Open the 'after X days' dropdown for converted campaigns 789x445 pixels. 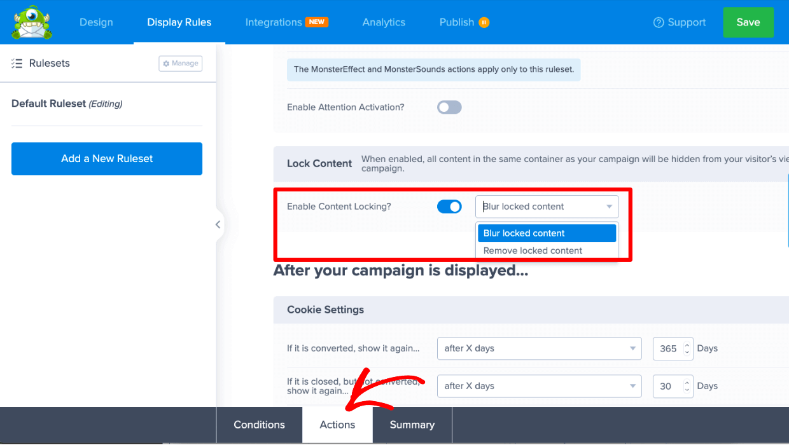click(x=538, y=348)
